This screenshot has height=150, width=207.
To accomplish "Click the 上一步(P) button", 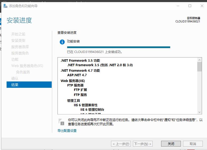I will click(x=121, y=144).
